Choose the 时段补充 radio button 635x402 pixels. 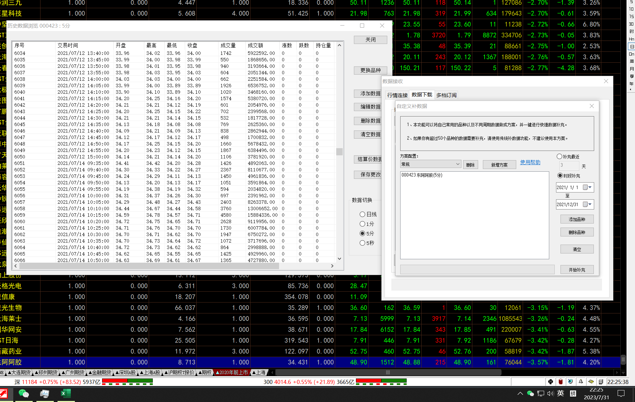pyautogui.click(x=569, y=176)
